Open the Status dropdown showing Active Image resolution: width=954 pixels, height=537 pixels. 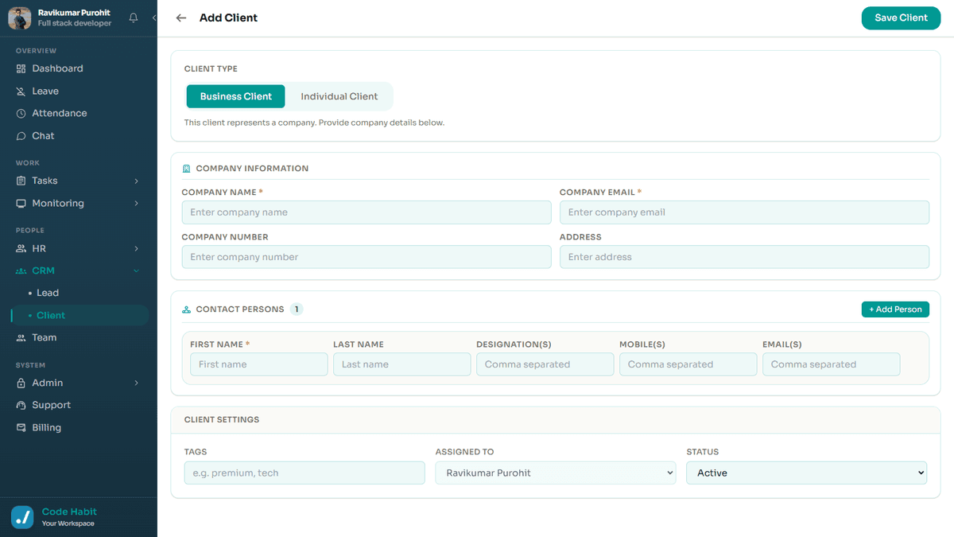(807, 473)
